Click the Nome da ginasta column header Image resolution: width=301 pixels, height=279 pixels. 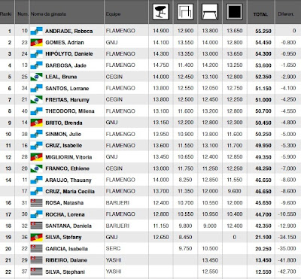pos(48,14)
